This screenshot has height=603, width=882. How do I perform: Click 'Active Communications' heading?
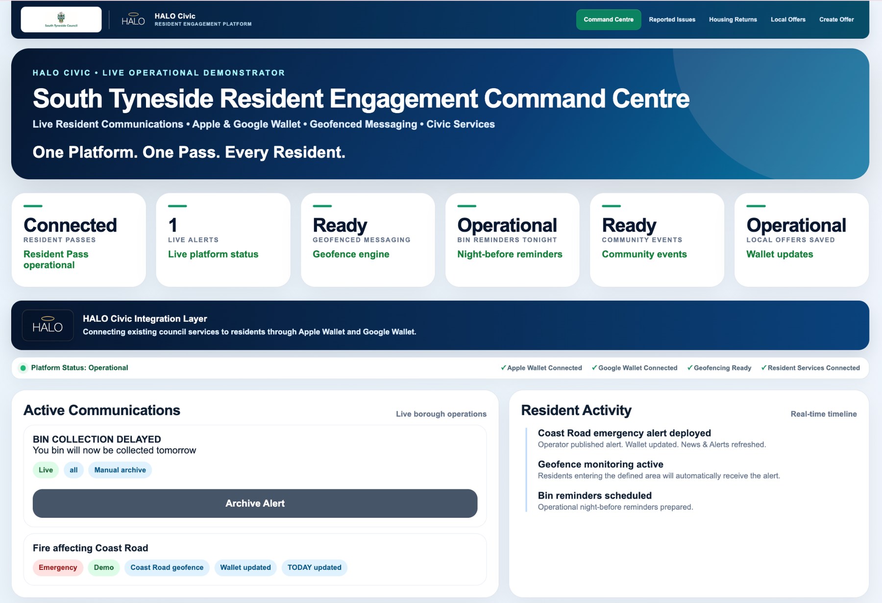tap(102, 410)
